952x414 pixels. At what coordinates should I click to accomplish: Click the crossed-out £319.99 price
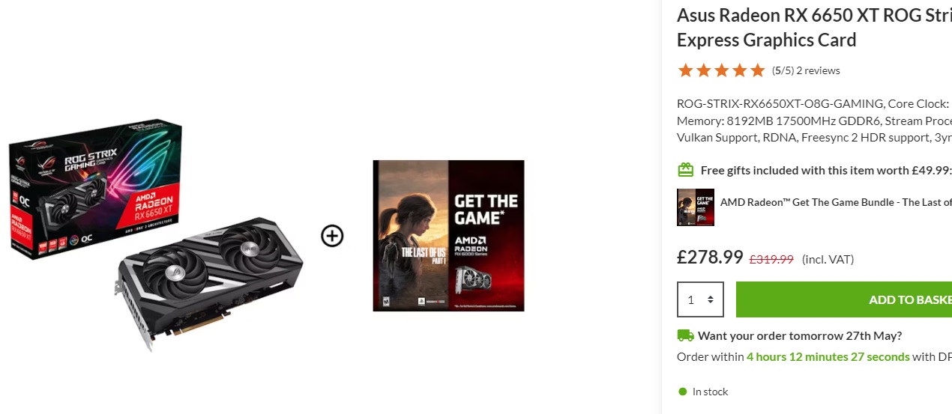[771, 259]
